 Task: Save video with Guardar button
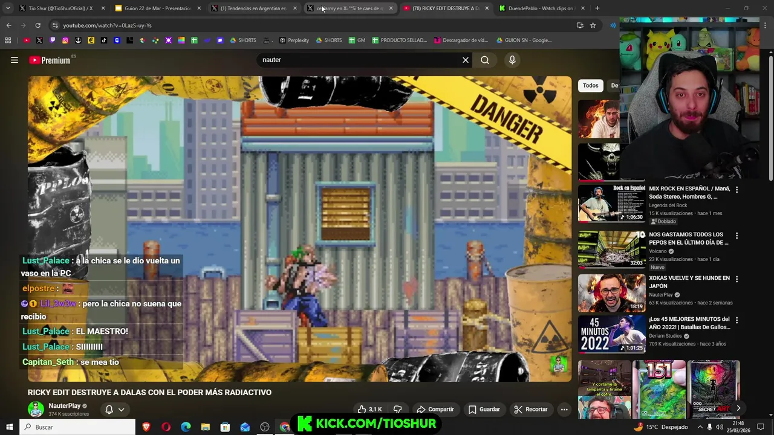coord(484,409)
